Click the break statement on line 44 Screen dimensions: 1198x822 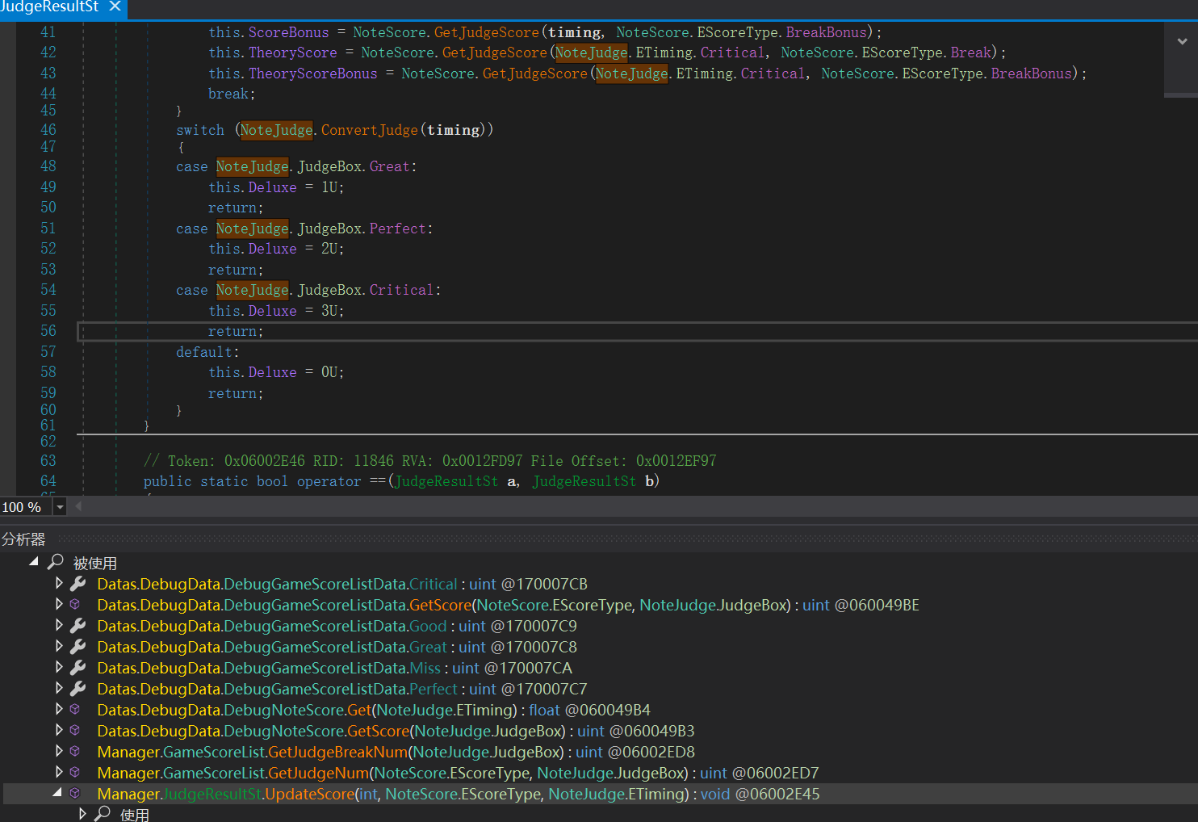(232, 94)
